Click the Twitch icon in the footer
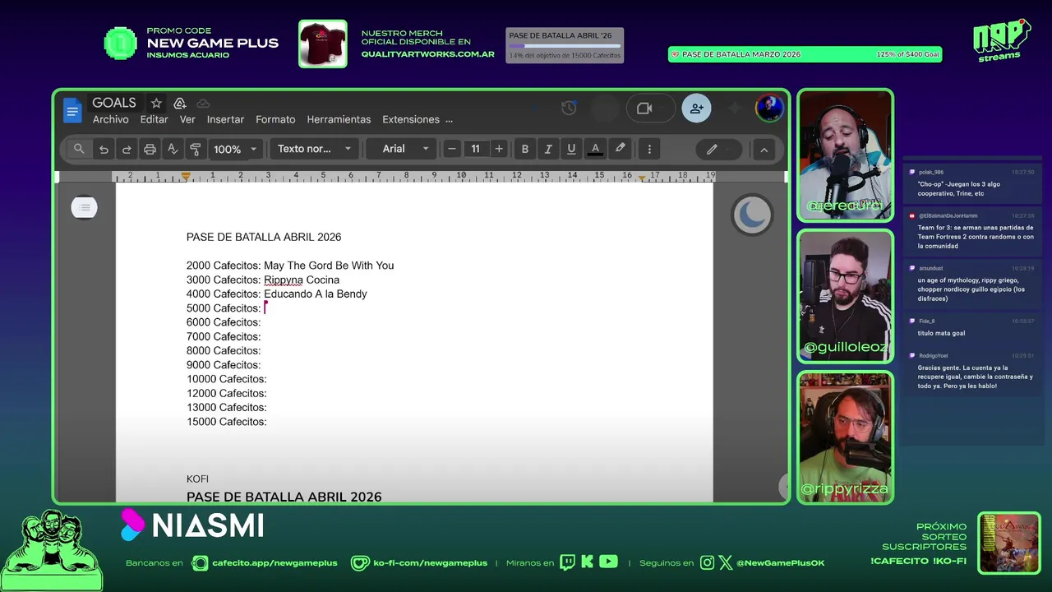 [x=567, y=562]
